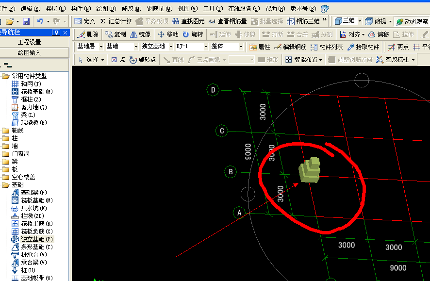Collapse the 常用构件类型 folder
This screenshot has height=281, width=430.
tap(5, 76)
